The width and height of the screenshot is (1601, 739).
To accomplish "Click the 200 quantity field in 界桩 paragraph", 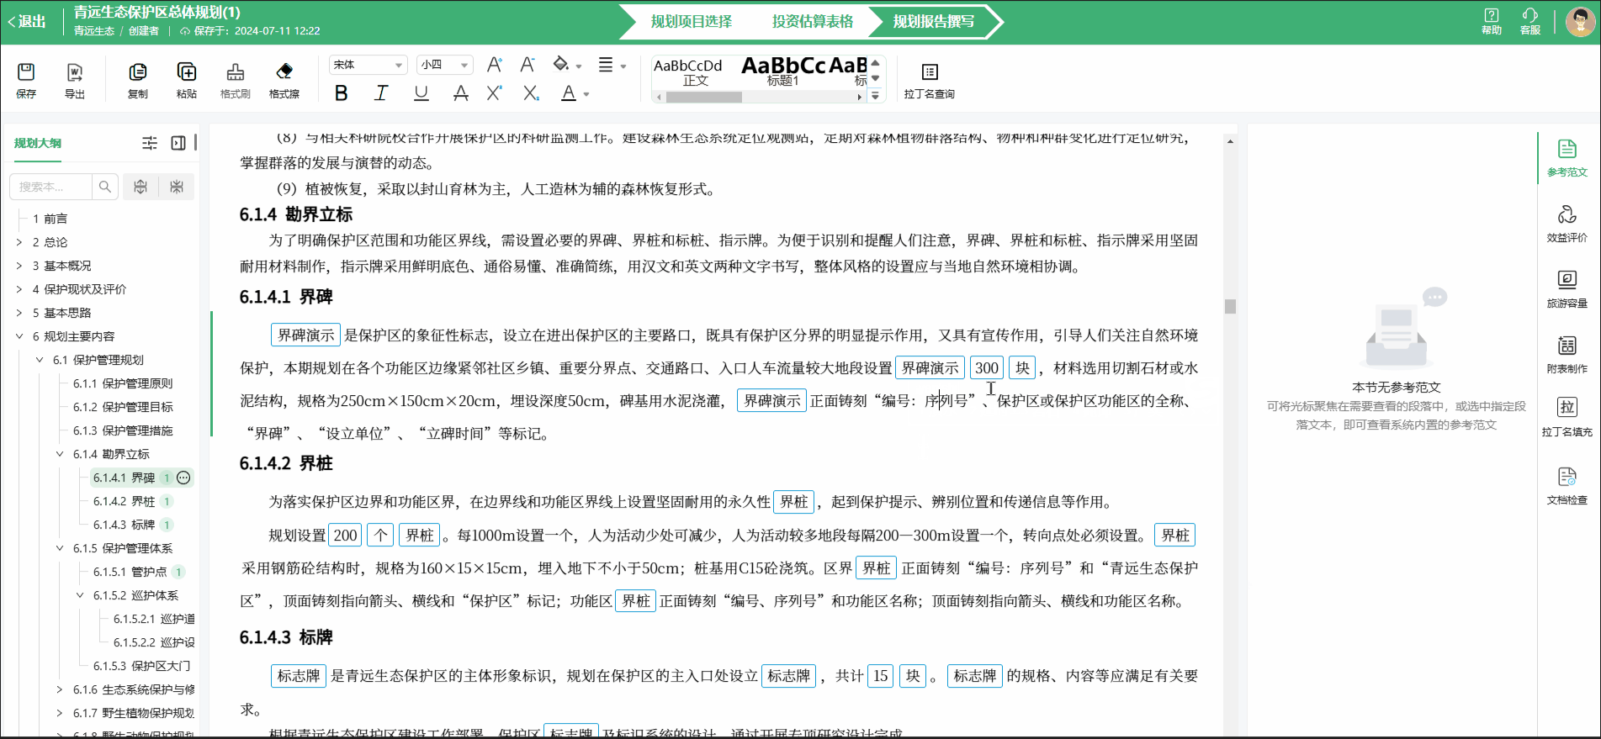I will [x=346, y=536].
